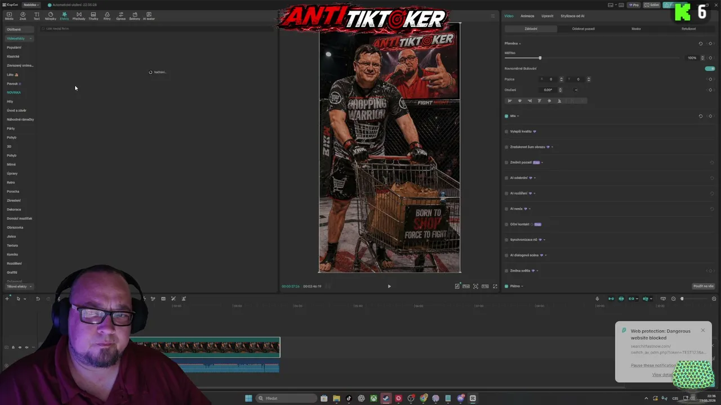Align clip vertically to the middle
The image size is (721, 405).
(549, 101)
